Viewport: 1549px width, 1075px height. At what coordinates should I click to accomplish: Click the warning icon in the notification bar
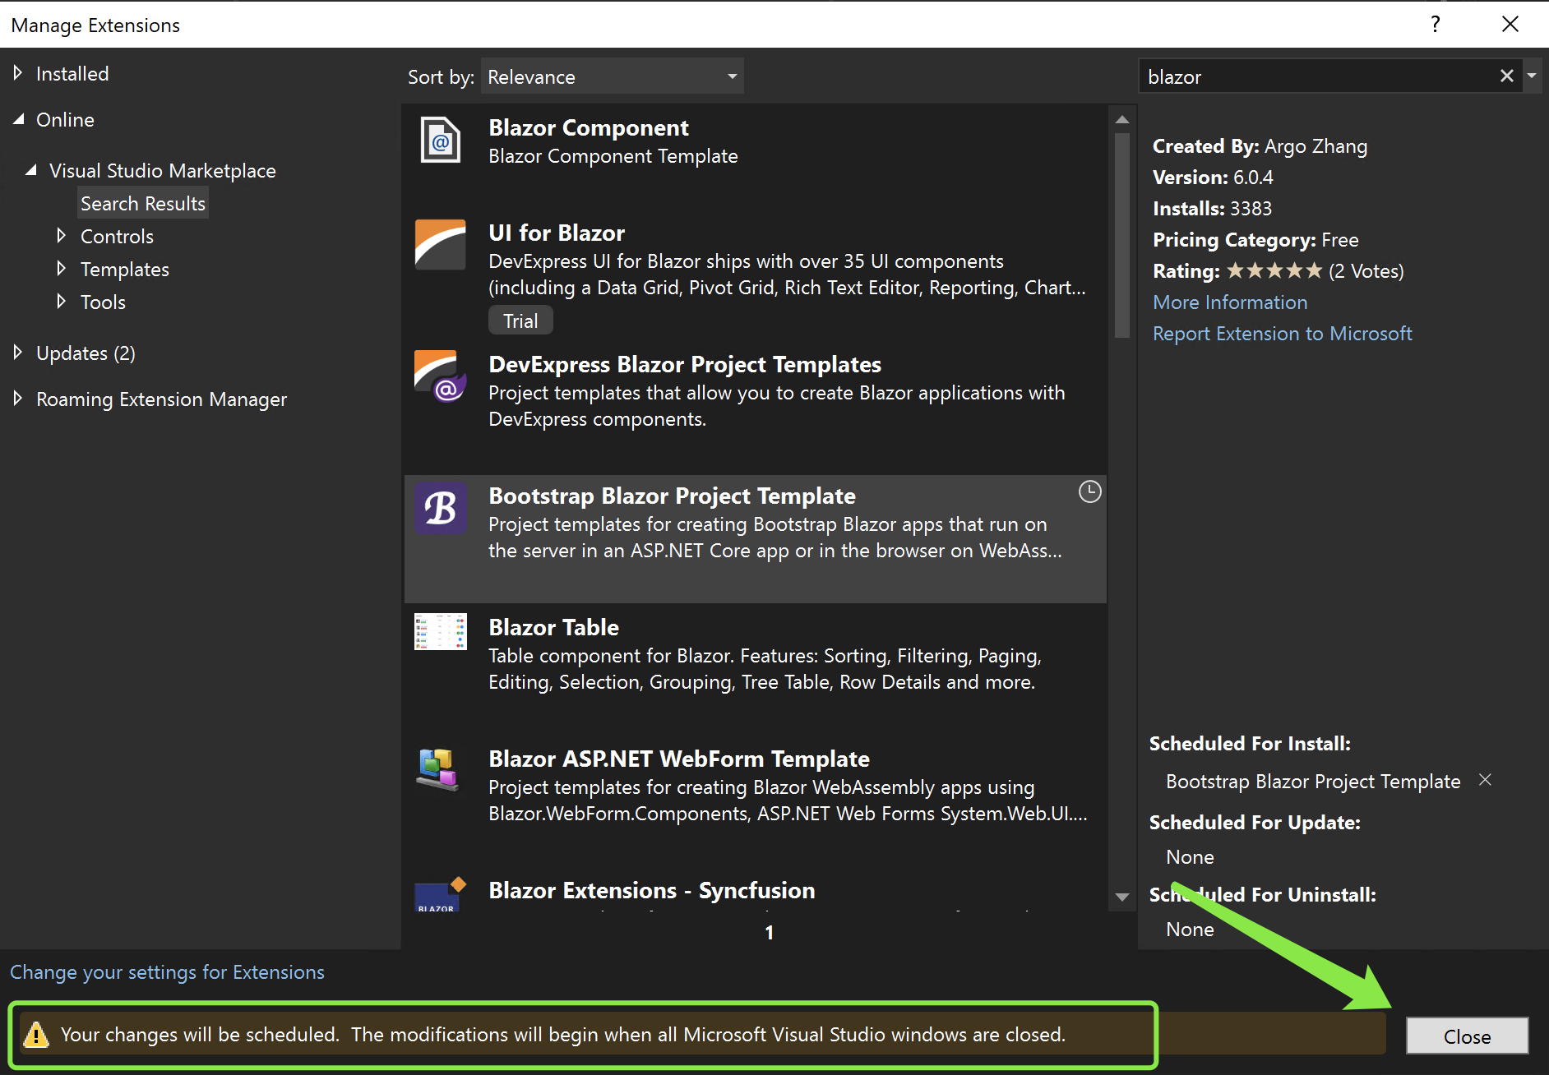tap(35, 1035)
